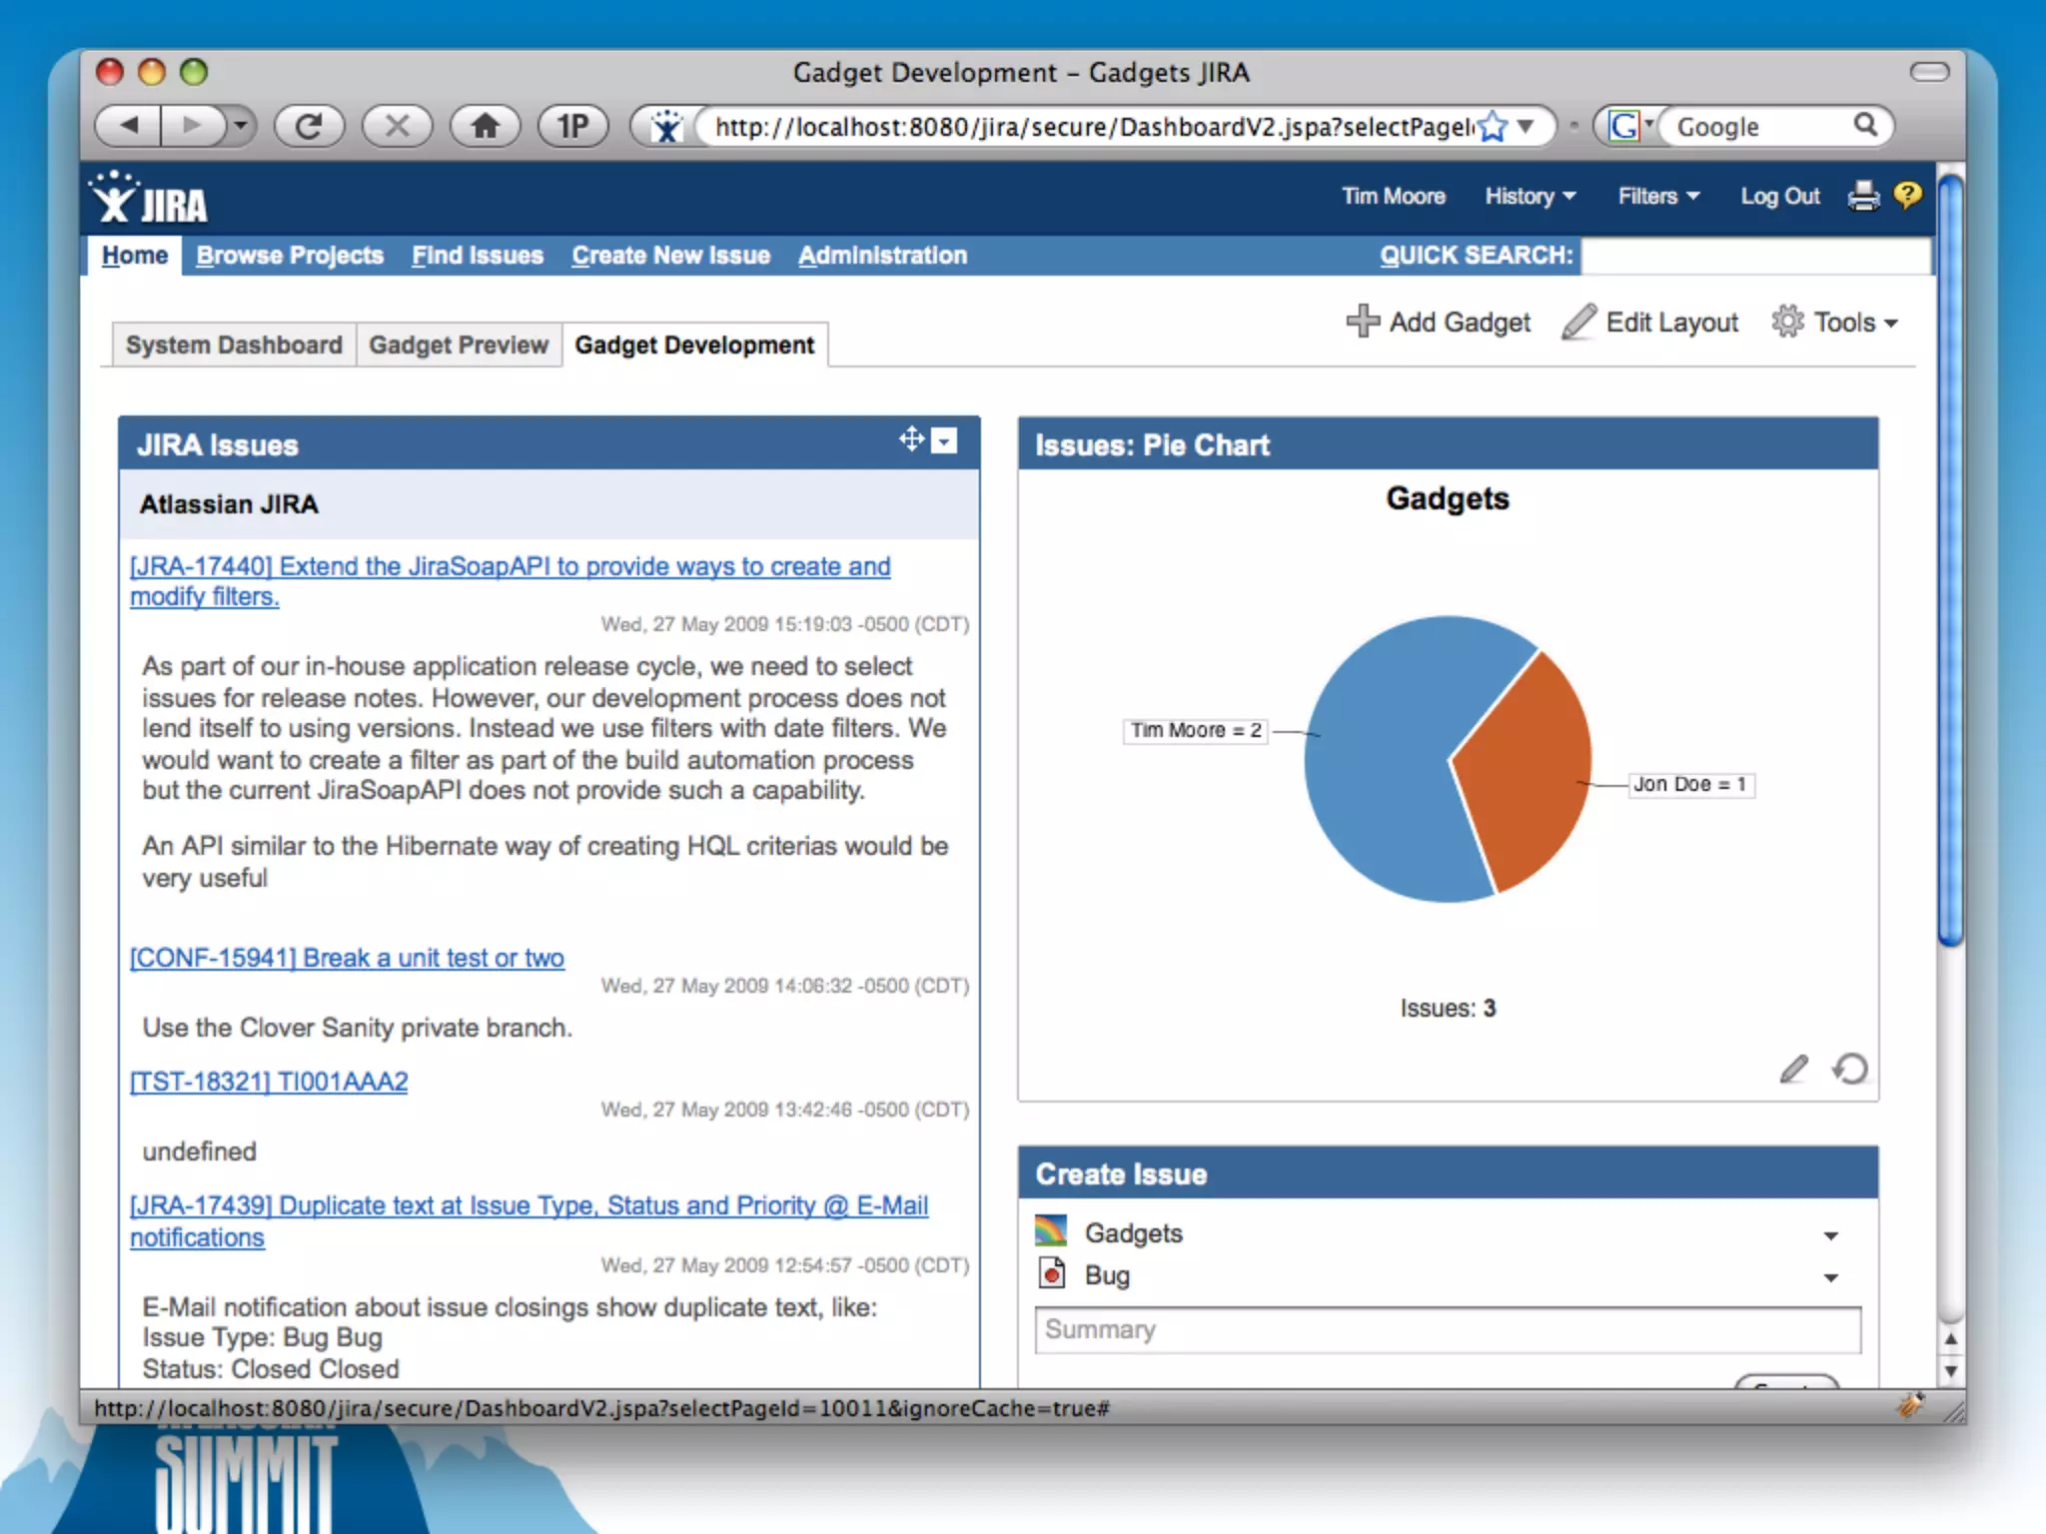Click the browser Back arrow button

pyautogui.click(x=128, y=126)
